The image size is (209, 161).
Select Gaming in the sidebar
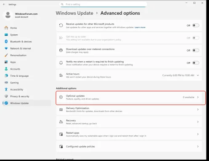click(26, 83)
